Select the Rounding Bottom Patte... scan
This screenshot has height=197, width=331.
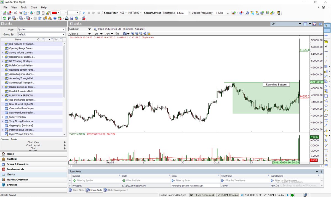tap(22, 70)
